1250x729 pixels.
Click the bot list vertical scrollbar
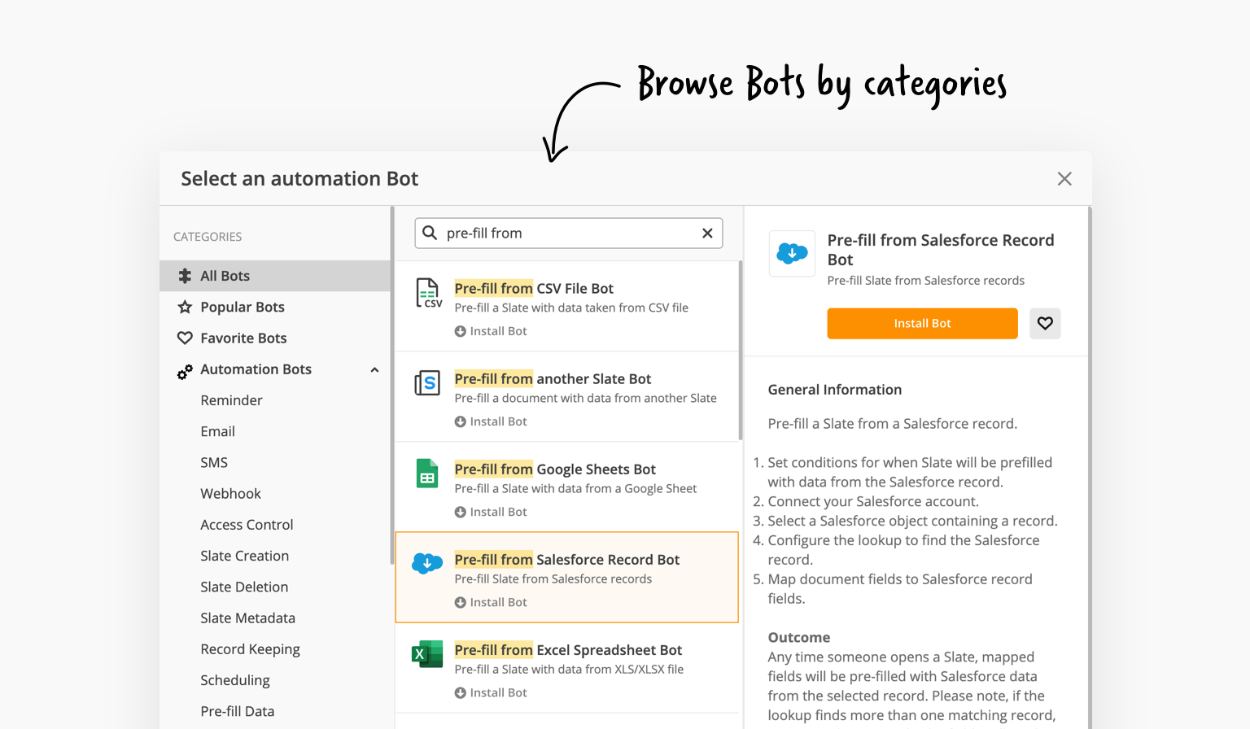[740, 350]
